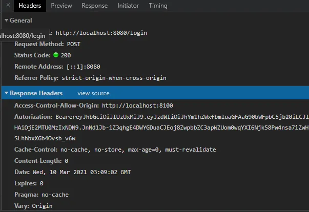Switch to the Headers tab
Image resolution: width=309 pixels, height=212 pixels.
(29, 6)
